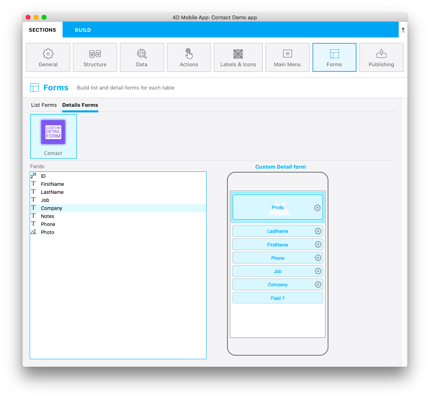Switch to the SECTIONS tab
Viewport: 430px width, 399px height.
(x=43, y=30)
